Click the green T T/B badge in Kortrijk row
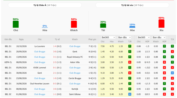177x98 pixels. click(130, 89)
